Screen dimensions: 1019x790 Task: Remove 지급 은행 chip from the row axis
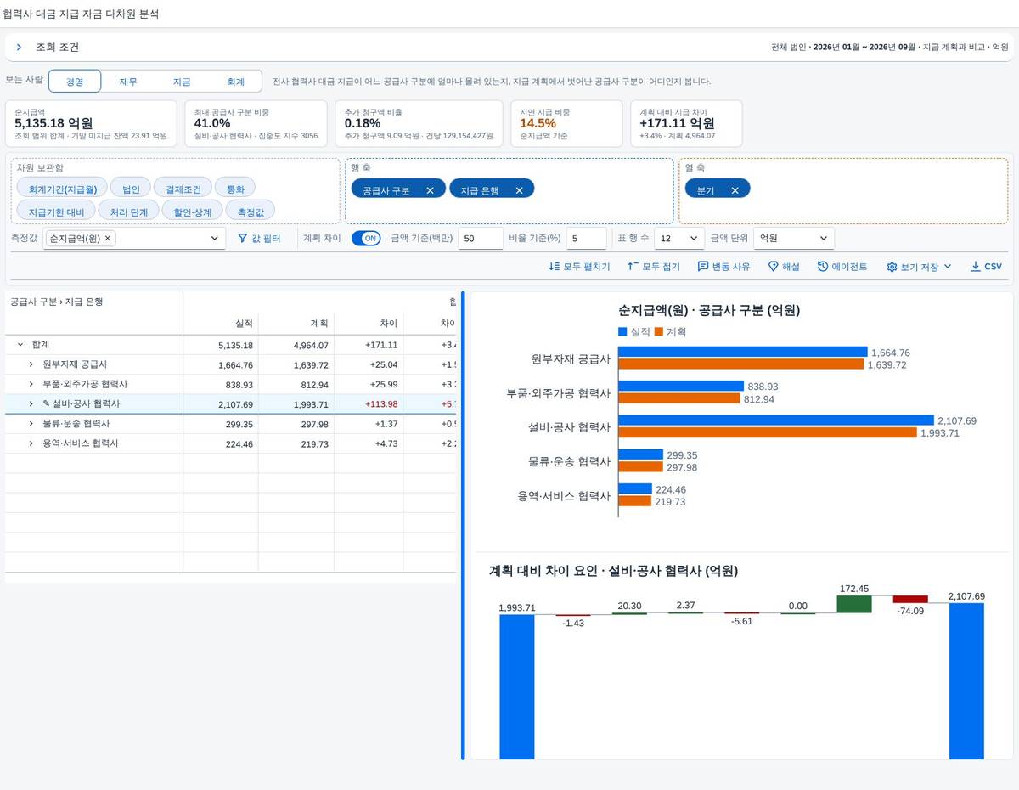519,190
